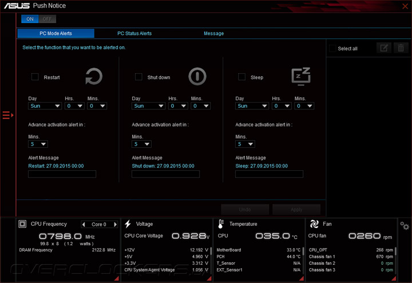
Task: Open the Shut down Hrs. dropdown
Action: click(178, 106)
